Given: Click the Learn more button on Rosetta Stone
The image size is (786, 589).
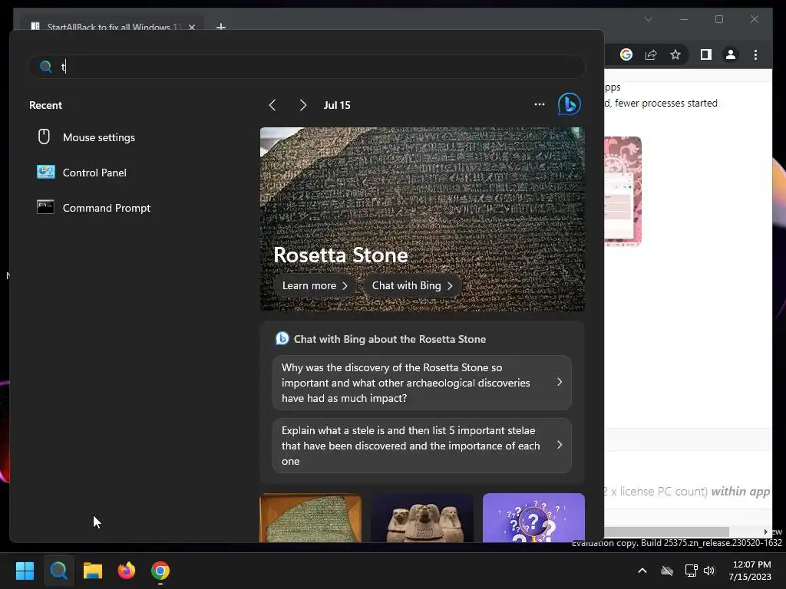Looking at the screenshot, I should pos(314,285).
